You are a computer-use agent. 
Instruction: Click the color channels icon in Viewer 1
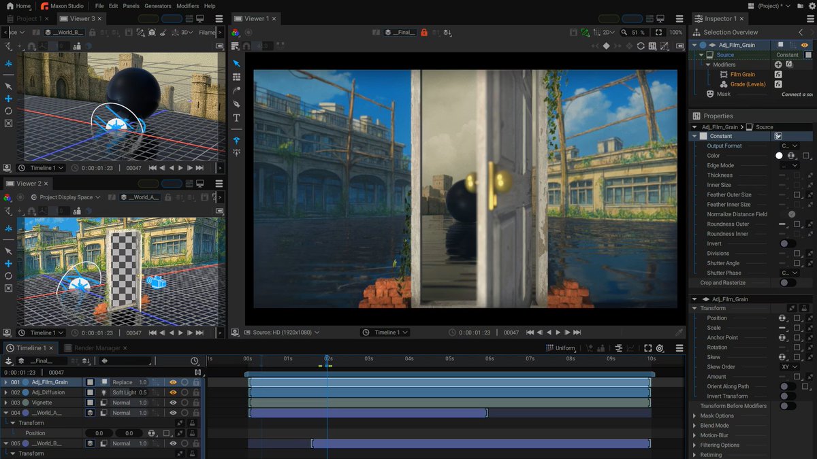(x=235, y=32)
